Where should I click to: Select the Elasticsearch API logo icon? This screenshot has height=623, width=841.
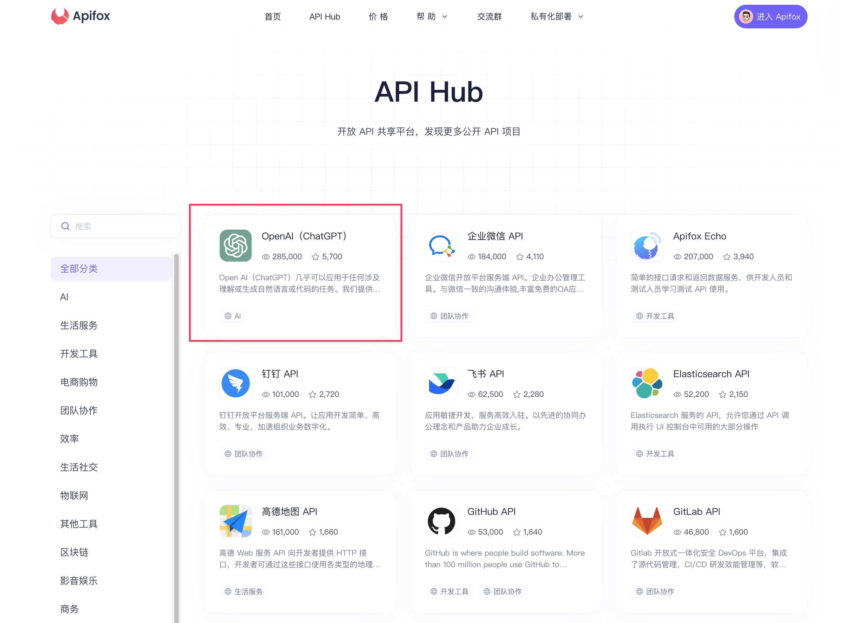(647, 383)
